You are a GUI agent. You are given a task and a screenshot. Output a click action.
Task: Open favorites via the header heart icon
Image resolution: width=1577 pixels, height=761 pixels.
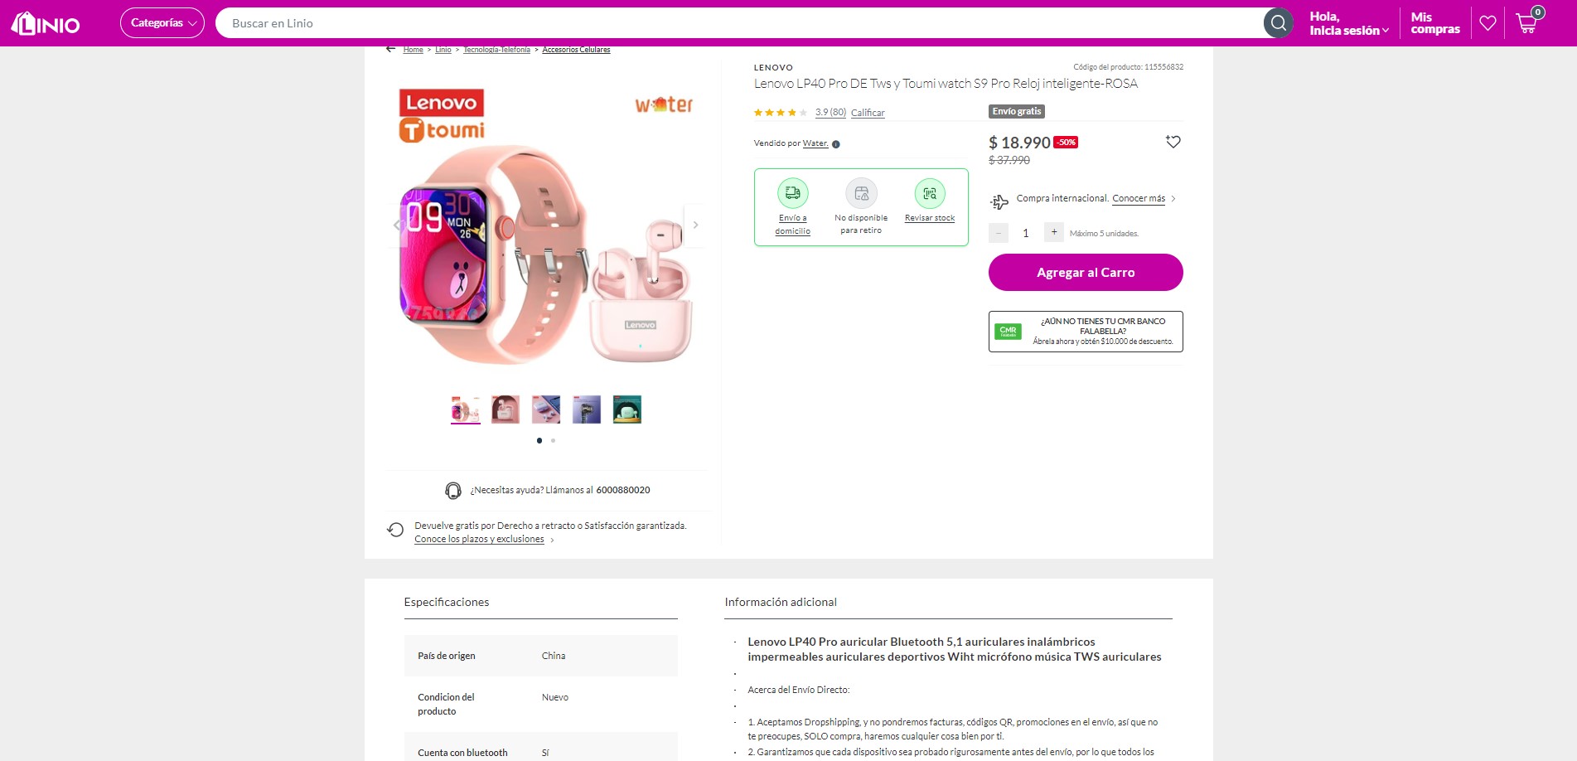coord(1488,22)
